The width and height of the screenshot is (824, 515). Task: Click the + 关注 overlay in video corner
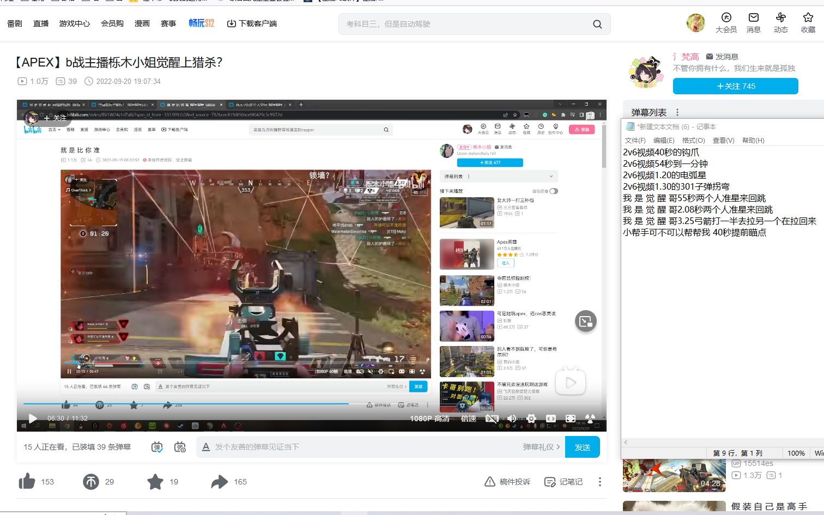point(54,118)
